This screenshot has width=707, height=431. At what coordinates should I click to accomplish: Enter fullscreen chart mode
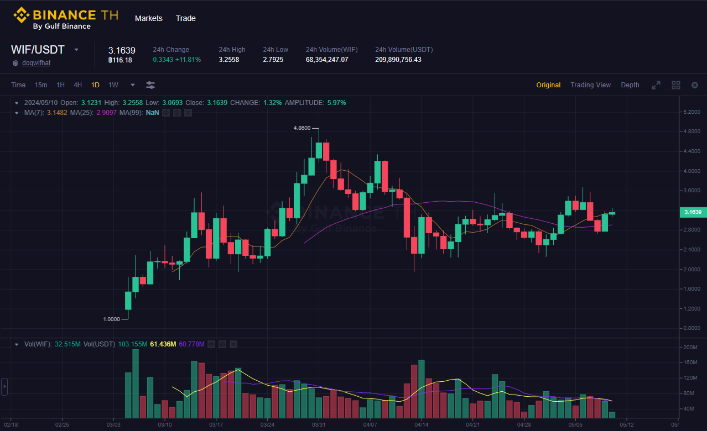(656, 85)
